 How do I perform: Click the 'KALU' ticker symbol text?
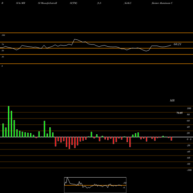[x=128, y=3]
